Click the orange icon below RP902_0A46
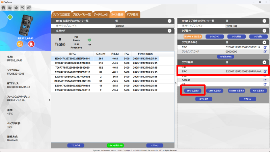The image size is (270, 152). 20,44
